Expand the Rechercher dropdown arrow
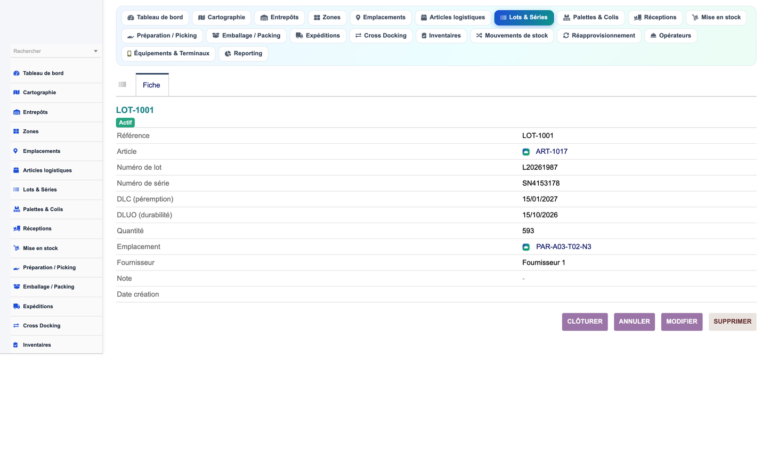 pyautogui.click(x=96, y=52)
